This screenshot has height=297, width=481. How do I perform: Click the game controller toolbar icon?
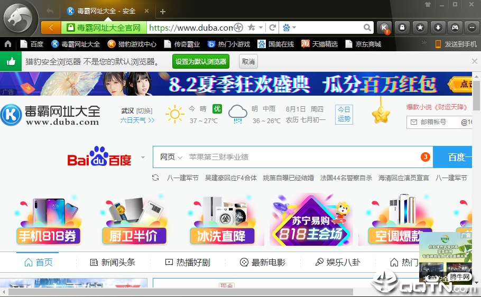point(455,27)
